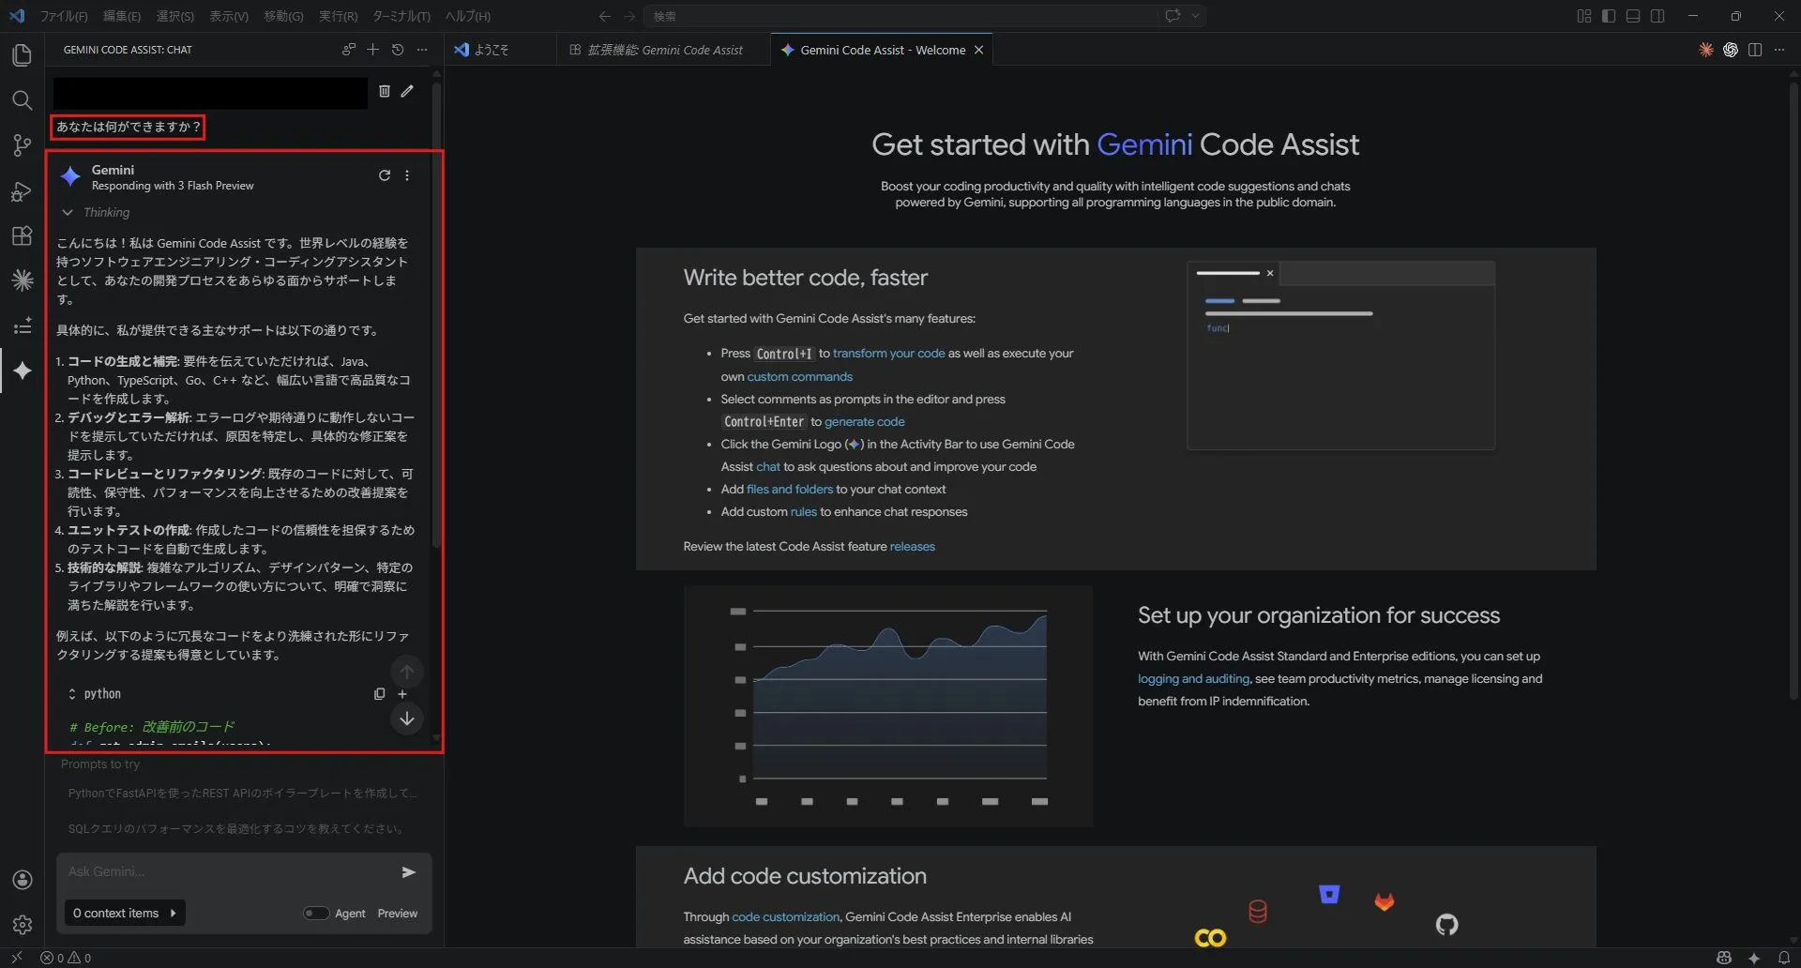The height and width of the screenshot is (968, 1801).
Task: Follow the 'generate code' link
Action: tap(864, 422)
